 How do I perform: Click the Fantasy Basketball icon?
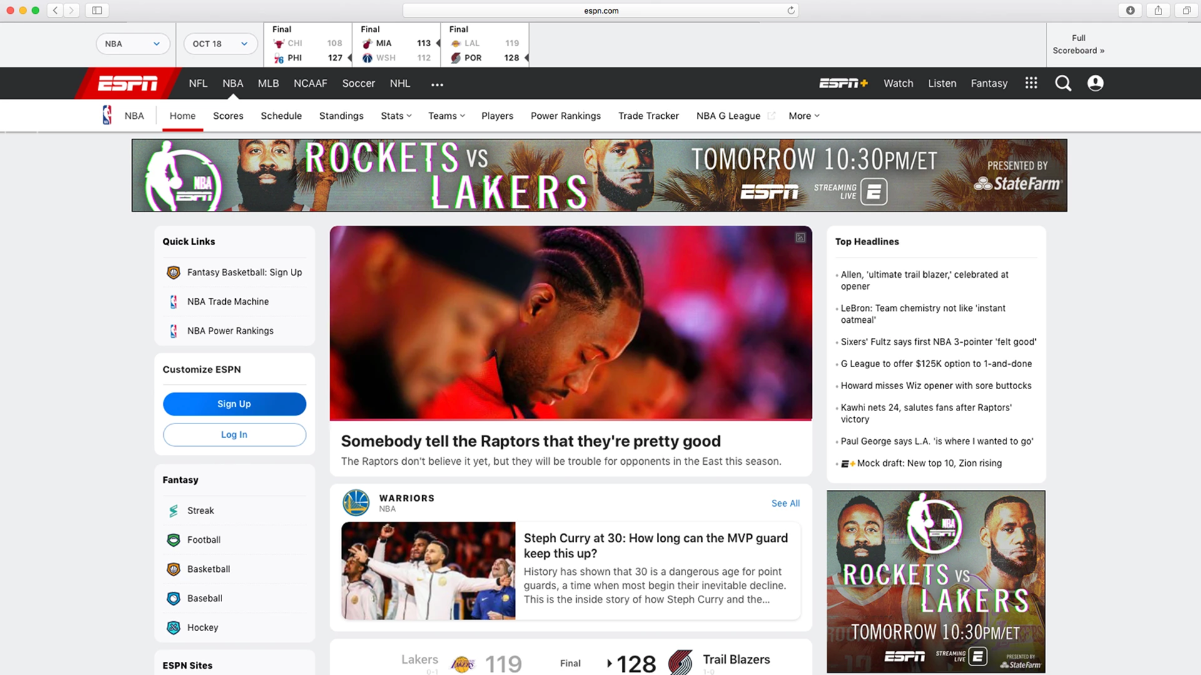point(173,569)
